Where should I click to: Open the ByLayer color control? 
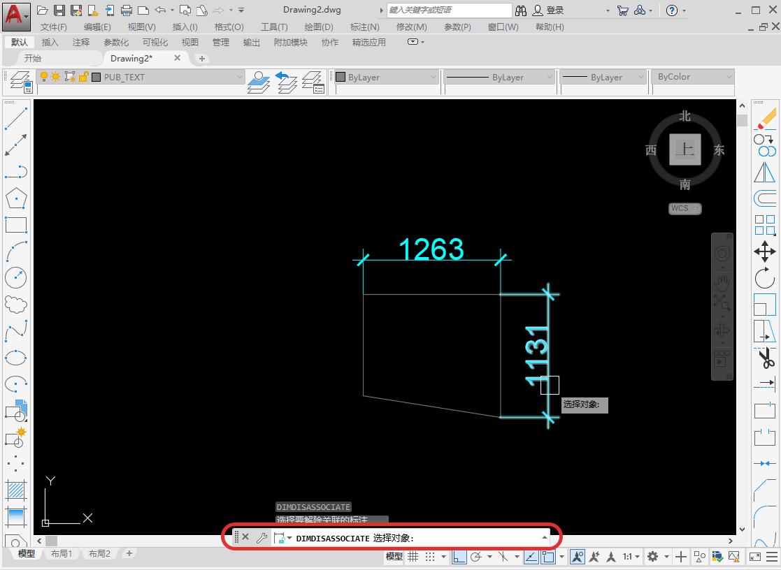click(386, 78)
